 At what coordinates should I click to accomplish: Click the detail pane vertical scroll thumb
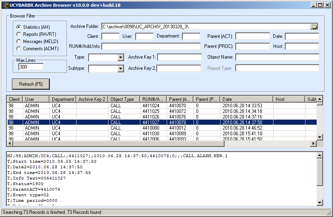(x=320, y=172)
